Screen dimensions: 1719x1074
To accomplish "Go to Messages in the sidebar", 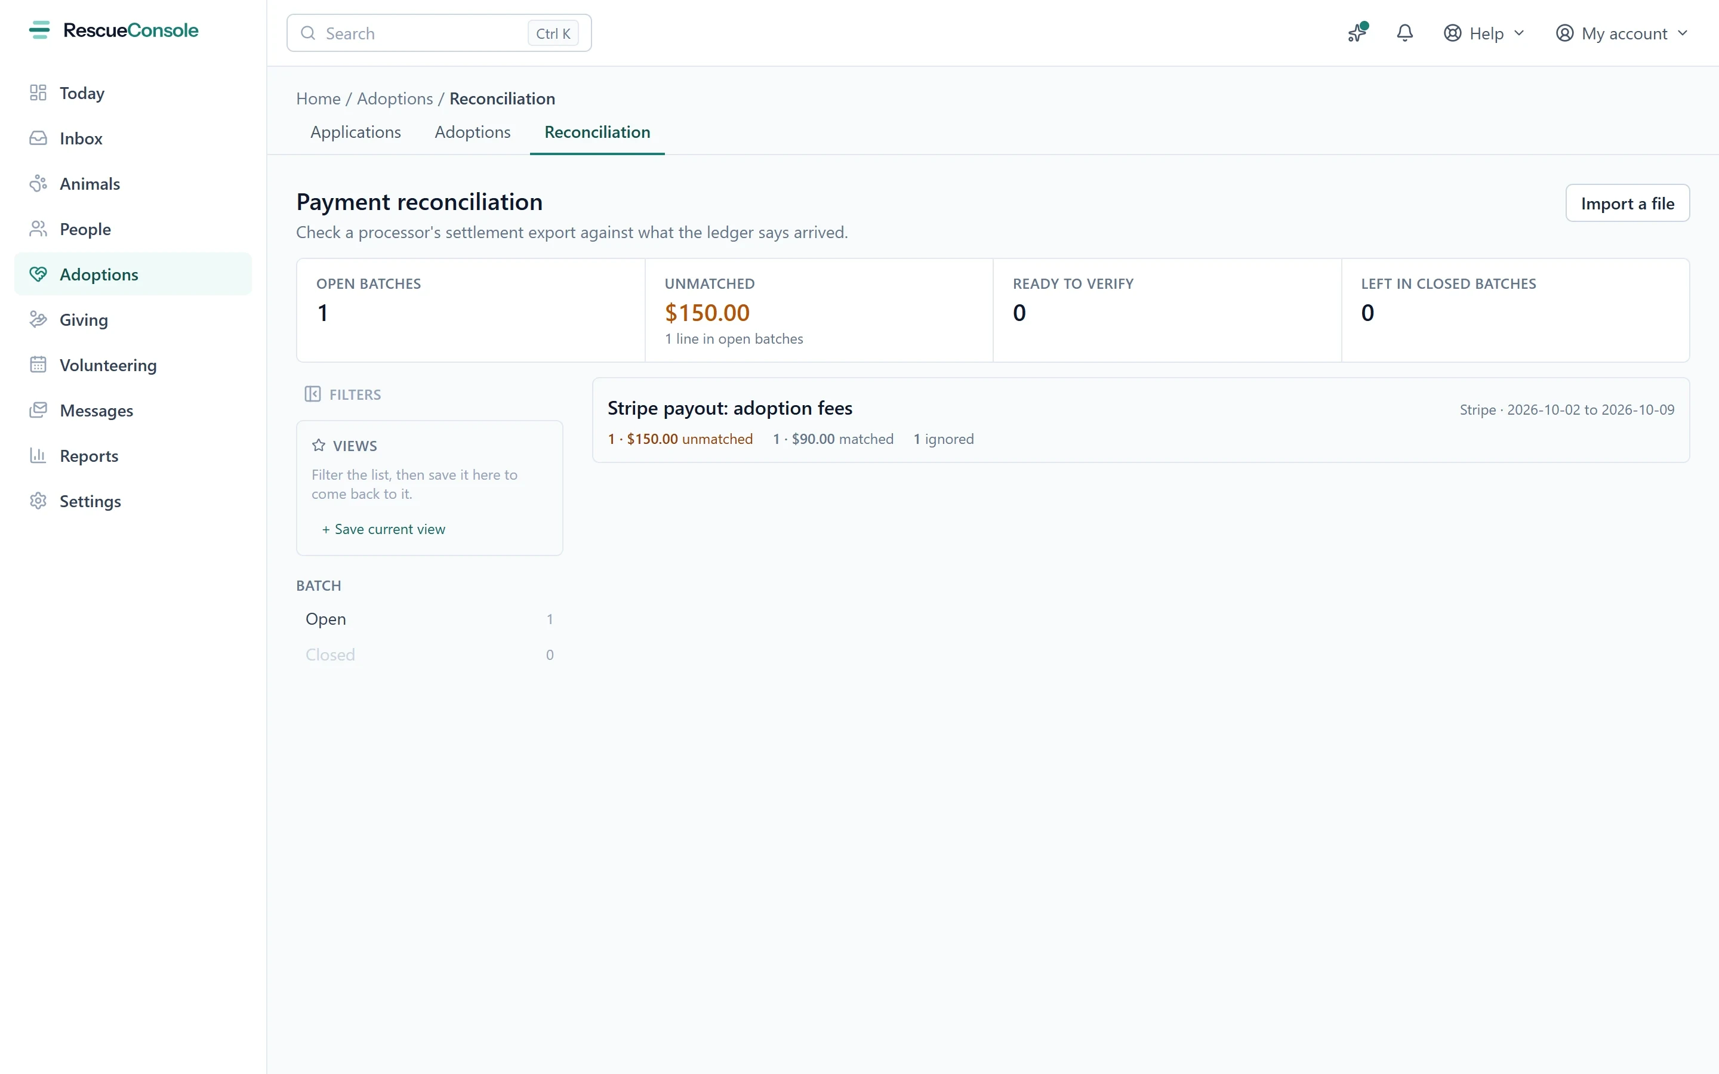I will 133,411.
